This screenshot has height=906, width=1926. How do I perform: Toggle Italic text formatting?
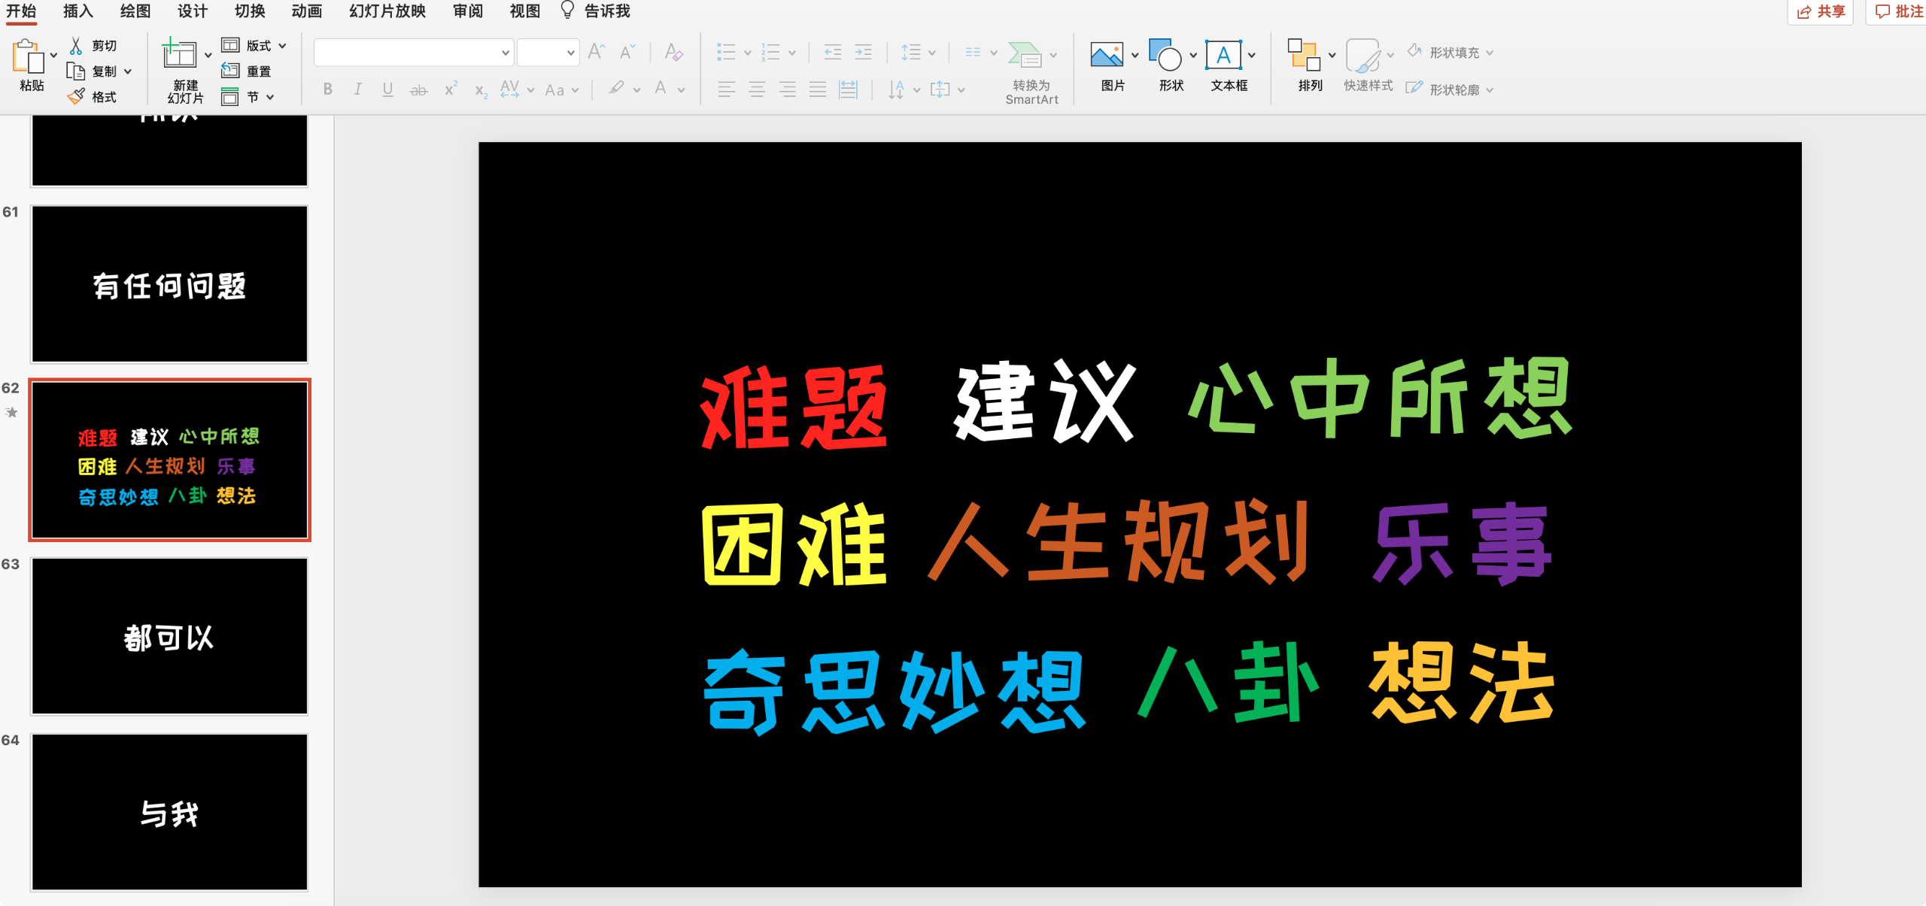358,89
